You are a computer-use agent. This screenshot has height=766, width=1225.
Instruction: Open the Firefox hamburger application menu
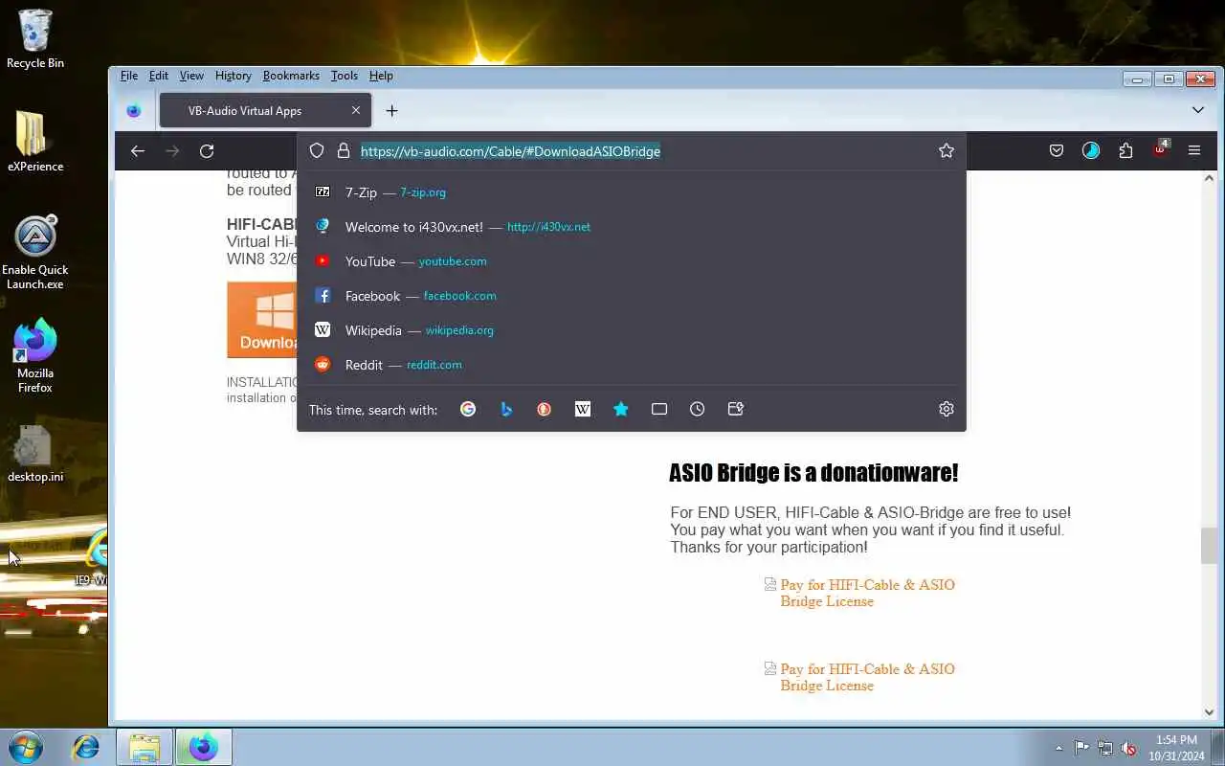tap(1194, 151)
